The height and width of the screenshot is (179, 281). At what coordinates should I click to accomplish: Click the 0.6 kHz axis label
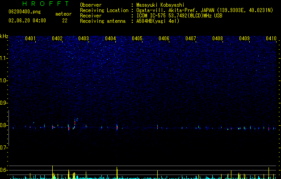point(4,170)
